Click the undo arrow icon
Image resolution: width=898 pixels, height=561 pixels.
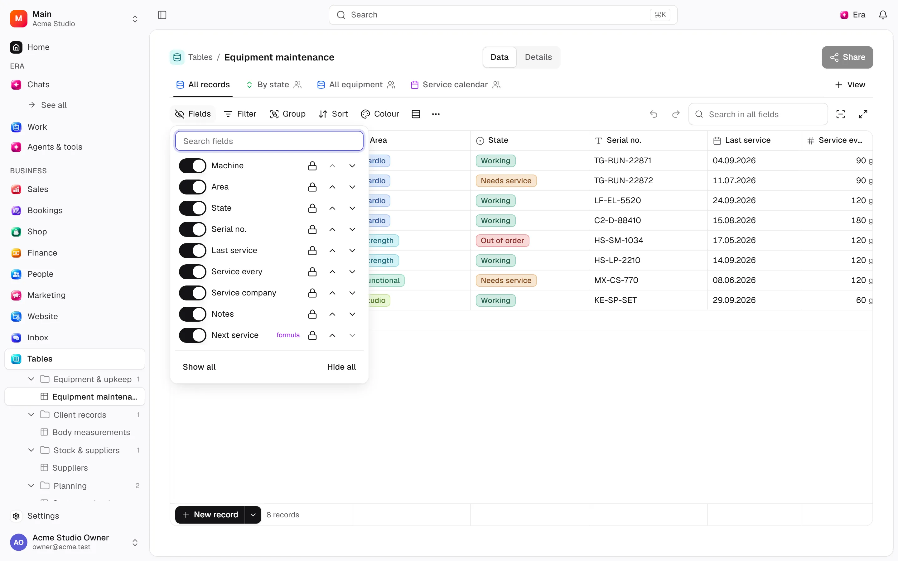[x=654, y=114]
